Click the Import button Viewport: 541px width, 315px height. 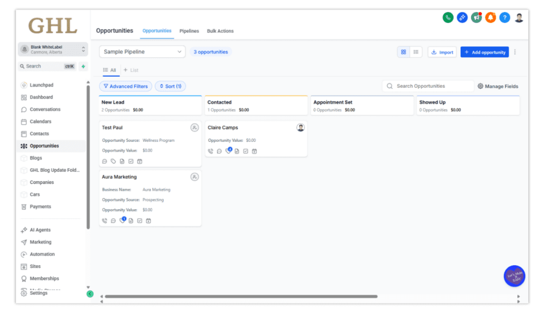point(442,52)
